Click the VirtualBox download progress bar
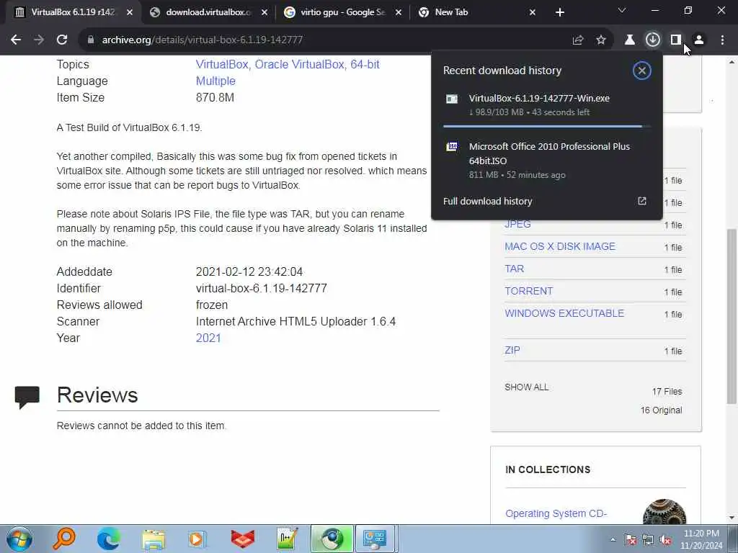The width and height of the screenshot is (738, 553). (x=546, y=126)
